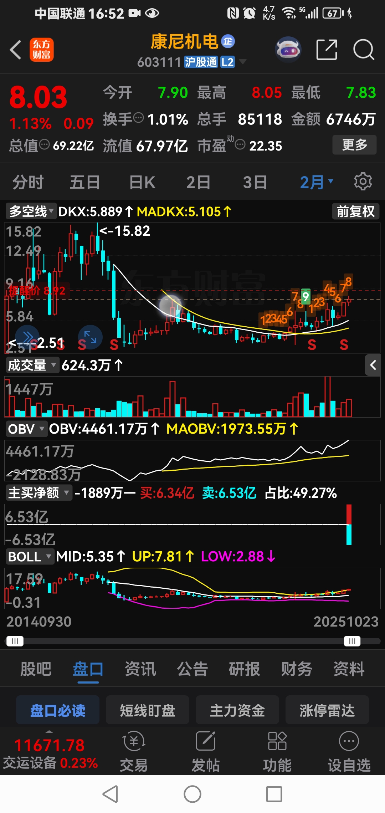Open the 资料 tab
This screenshot has height=813, width=385.
(349, 669)
